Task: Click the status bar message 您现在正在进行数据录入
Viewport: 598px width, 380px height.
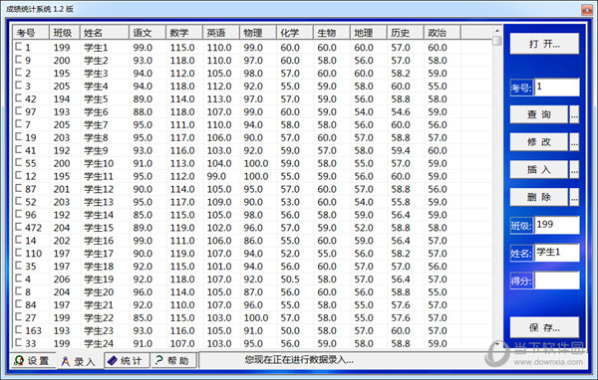Action: (299, 360)
